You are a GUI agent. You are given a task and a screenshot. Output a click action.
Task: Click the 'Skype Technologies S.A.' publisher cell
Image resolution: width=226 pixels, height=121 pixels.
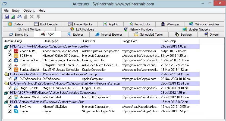[x=98, y=111]
